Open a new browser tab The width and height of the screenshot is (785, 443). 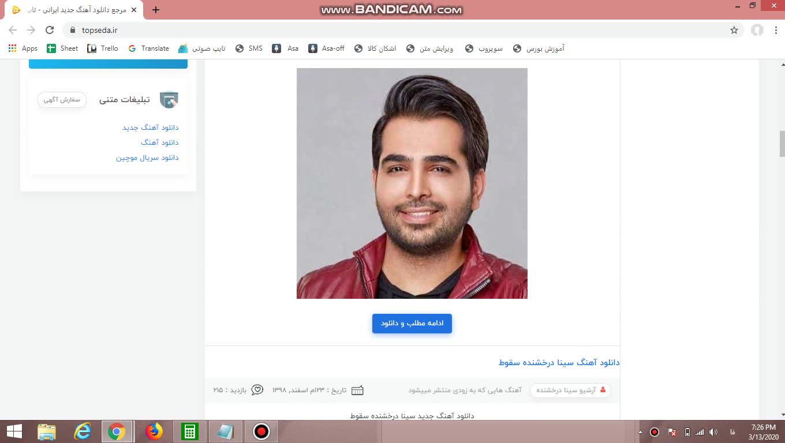tap(156, 10)
